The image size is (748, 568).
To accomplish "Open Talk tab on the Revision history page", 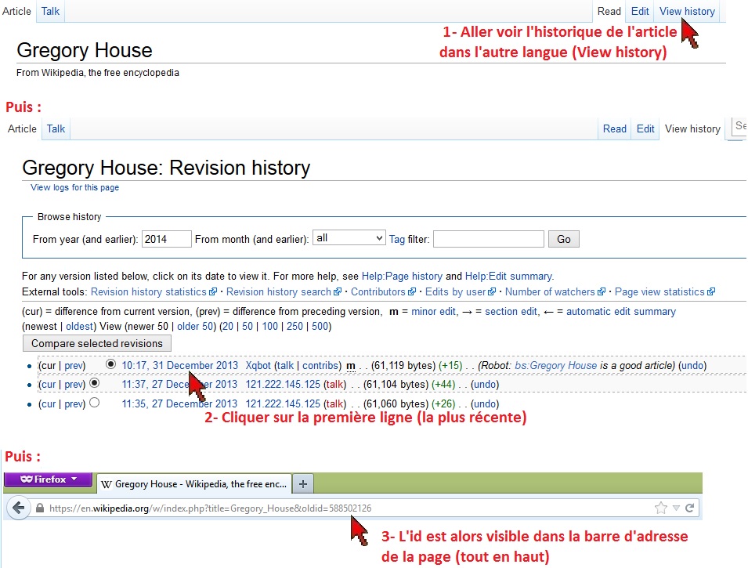I will (x=56, y=128).
